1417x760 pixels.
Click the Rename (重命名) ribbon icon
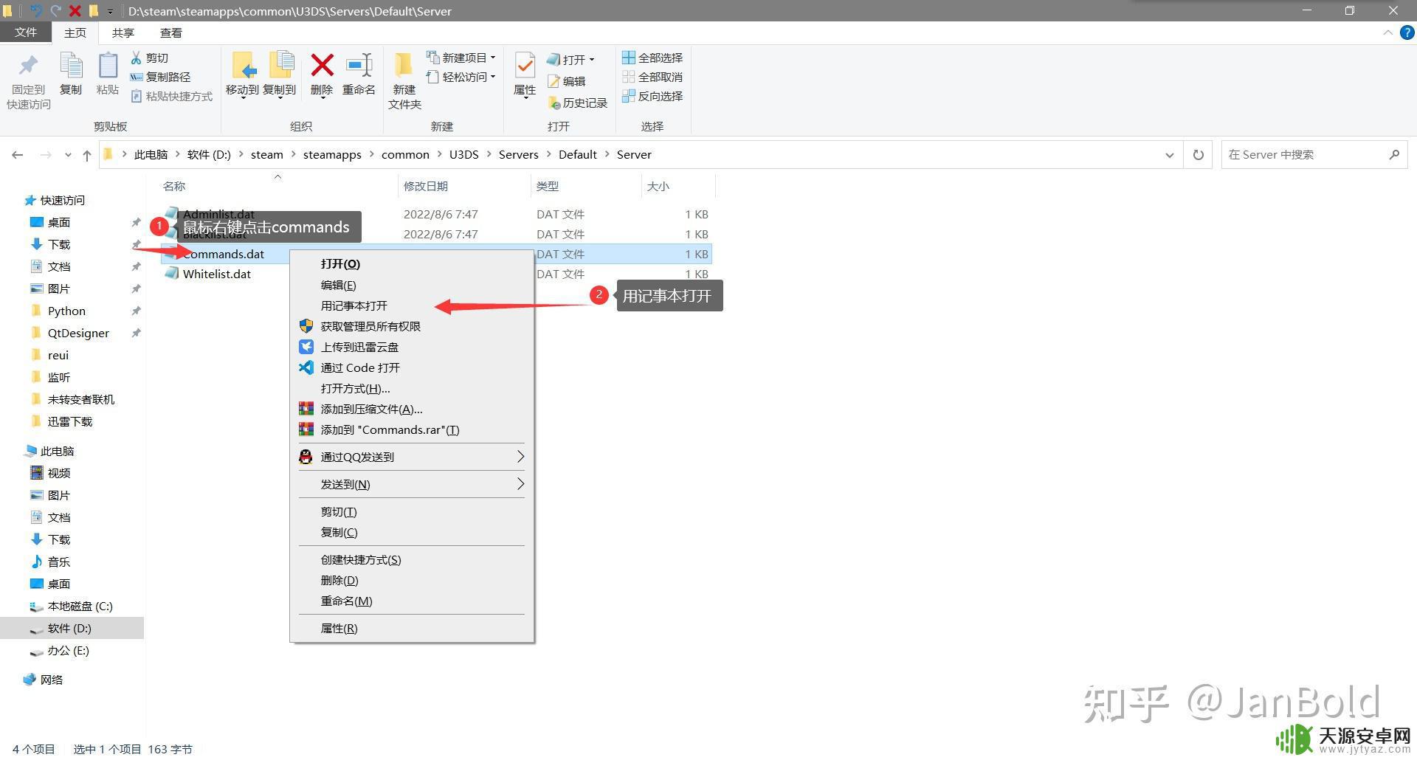[359, 66]
